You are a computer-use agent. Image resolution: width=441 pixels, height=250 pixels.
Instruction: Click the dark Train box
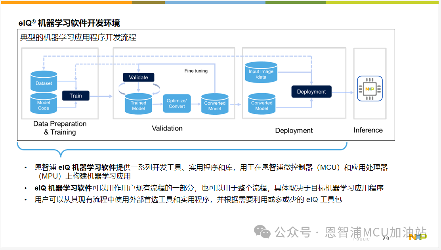coord(76,96)
